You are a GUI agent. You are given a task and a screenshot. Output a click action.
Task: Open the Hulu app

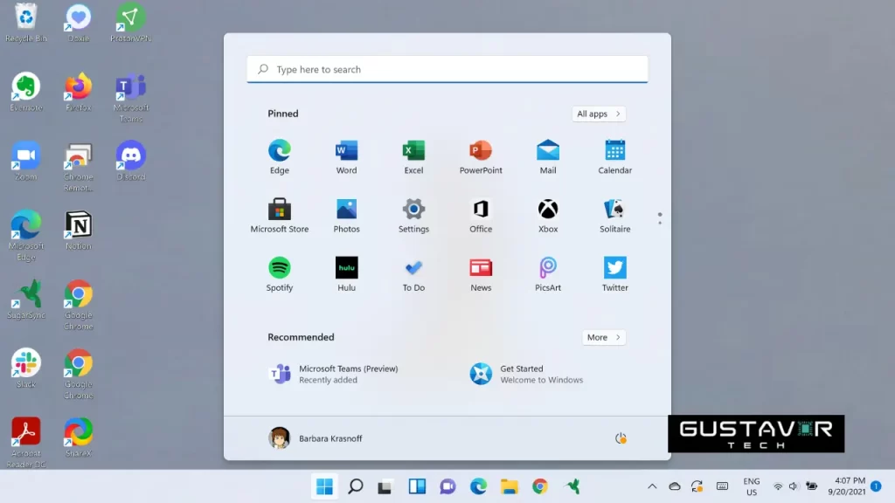tap(346, 274)
